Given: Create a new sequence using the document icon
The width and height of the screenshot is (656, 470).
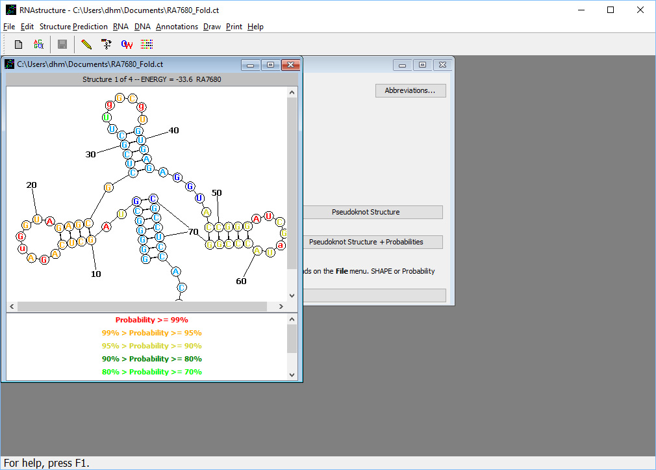Looking at the screenshot, I should [18, 44].
